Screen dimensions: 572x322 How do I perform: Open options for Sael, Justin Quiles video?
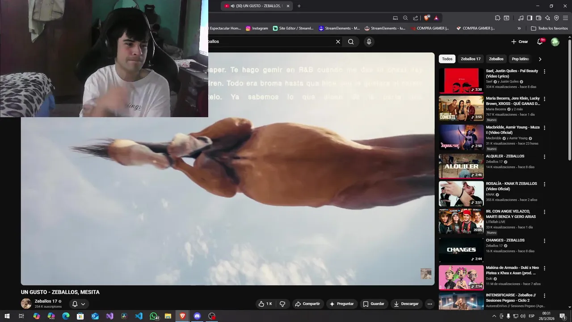(544, 72)
